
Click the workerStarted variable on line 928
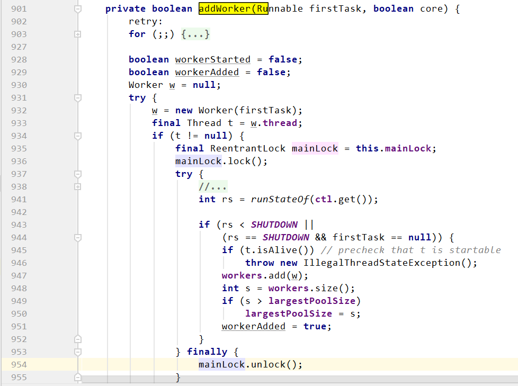(x=213, y=60)
